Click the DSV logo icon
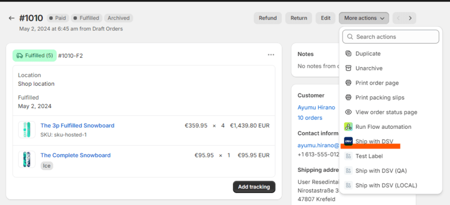 (348, 141)
